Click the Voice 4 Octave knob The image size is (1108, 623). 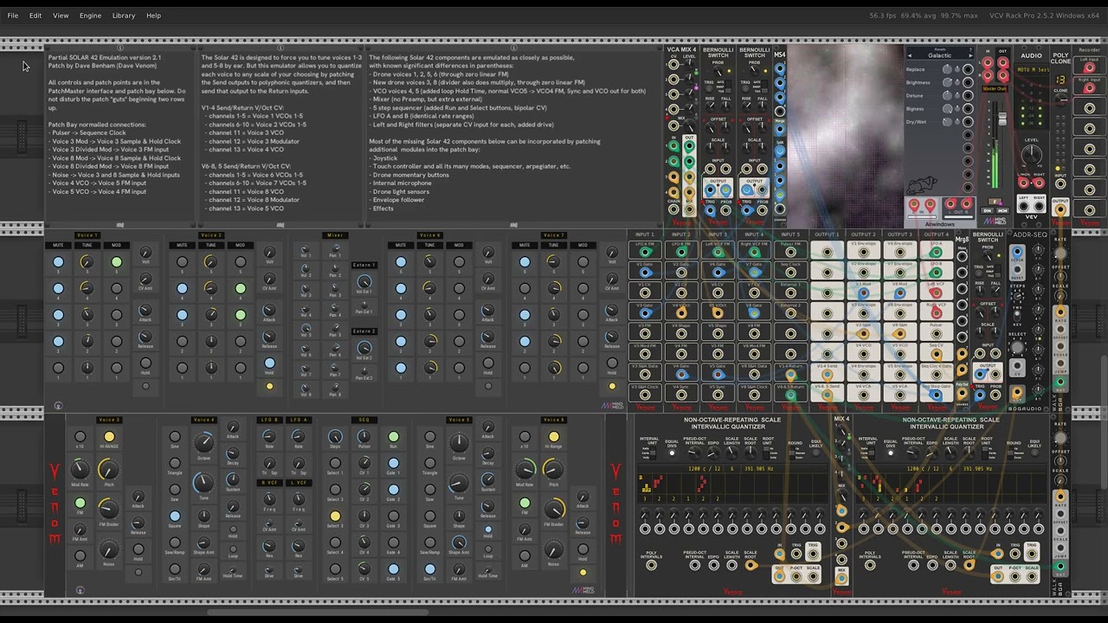coord(203,442)
